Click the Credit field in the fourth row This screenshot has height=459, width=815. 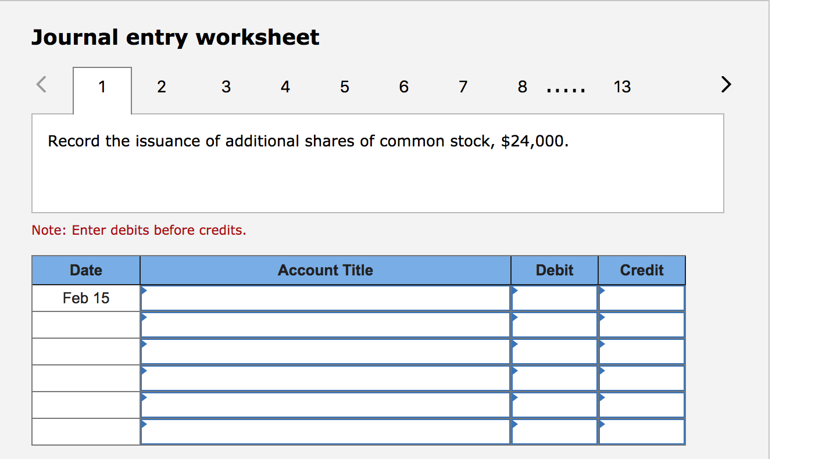[x=642, y=378]
